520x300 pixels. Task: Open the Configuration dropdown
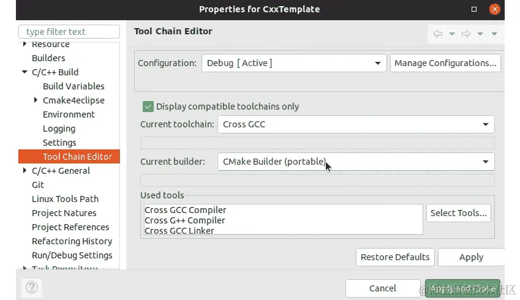coord(294,63)
